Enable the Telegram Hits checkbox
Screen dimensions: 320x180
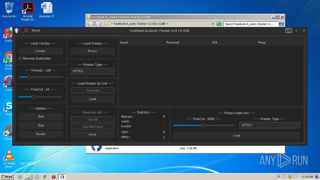[73, 112]
